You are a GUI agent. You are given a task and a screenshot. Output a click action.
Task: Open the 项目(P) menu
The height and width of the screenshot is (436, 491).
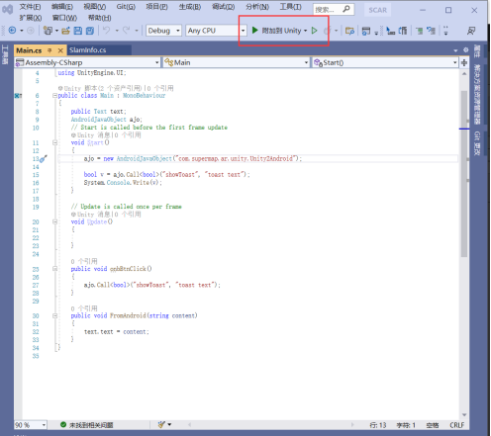tap(156, 7)
